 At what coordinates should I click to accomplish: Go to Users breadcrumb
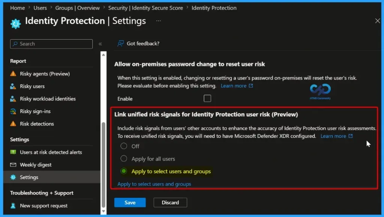(40, 8)
